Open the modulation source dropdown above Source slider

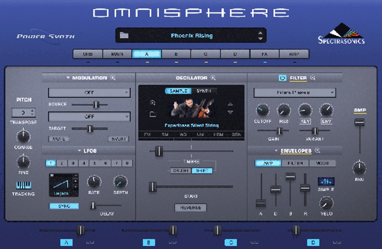[x=89, y=92]
